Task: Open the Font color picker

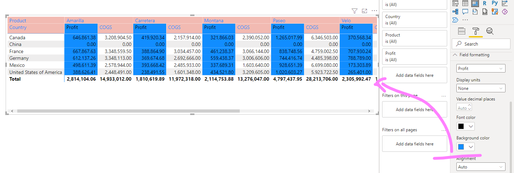Action: coord(466,126)
